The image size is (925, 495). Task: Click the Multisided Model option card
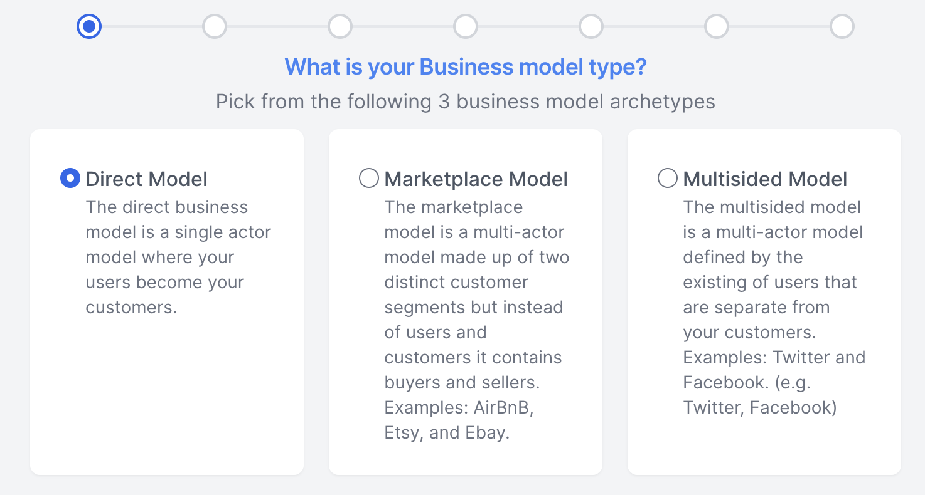764,301
